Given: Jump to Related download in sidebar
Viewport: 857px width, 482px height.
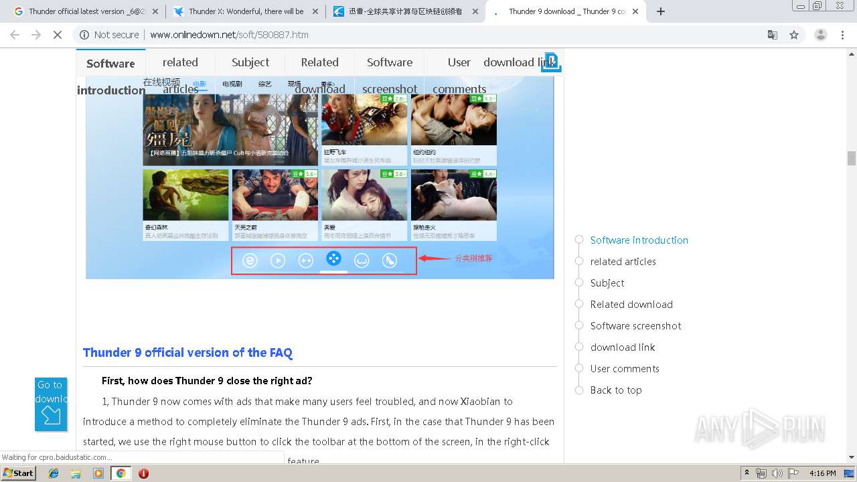Looking at the screenshot, I should coord(631,305).
